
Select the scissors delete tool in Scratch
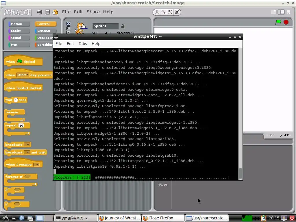tap(164, 12)
